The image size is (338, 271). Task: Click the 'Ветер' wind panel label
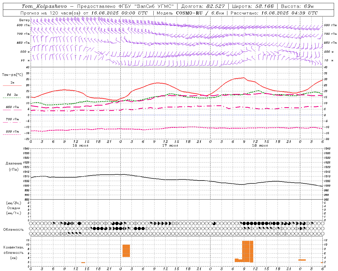(24, 20)
